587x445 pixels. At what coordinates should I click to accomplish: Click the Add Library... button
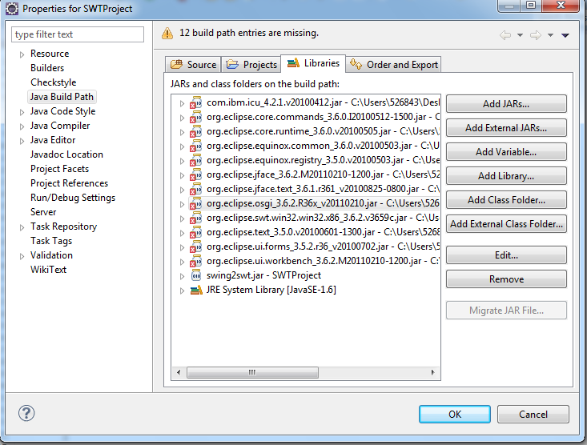[x=506, y=176]
